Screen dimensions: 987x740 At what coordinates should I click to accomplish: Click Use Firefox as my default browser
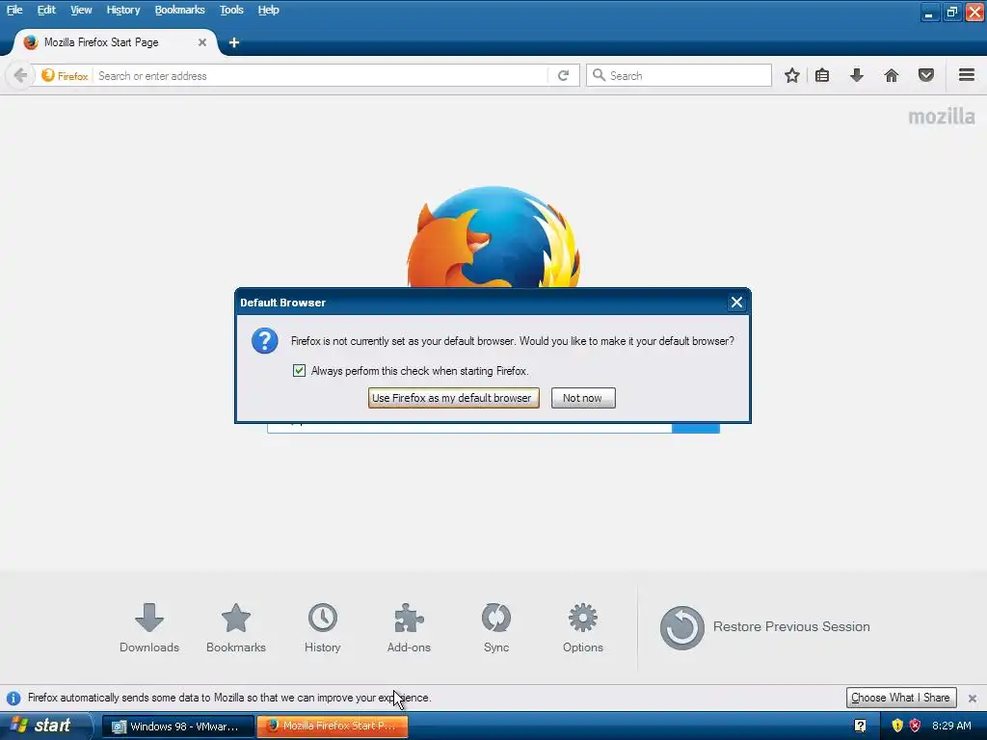454,398
